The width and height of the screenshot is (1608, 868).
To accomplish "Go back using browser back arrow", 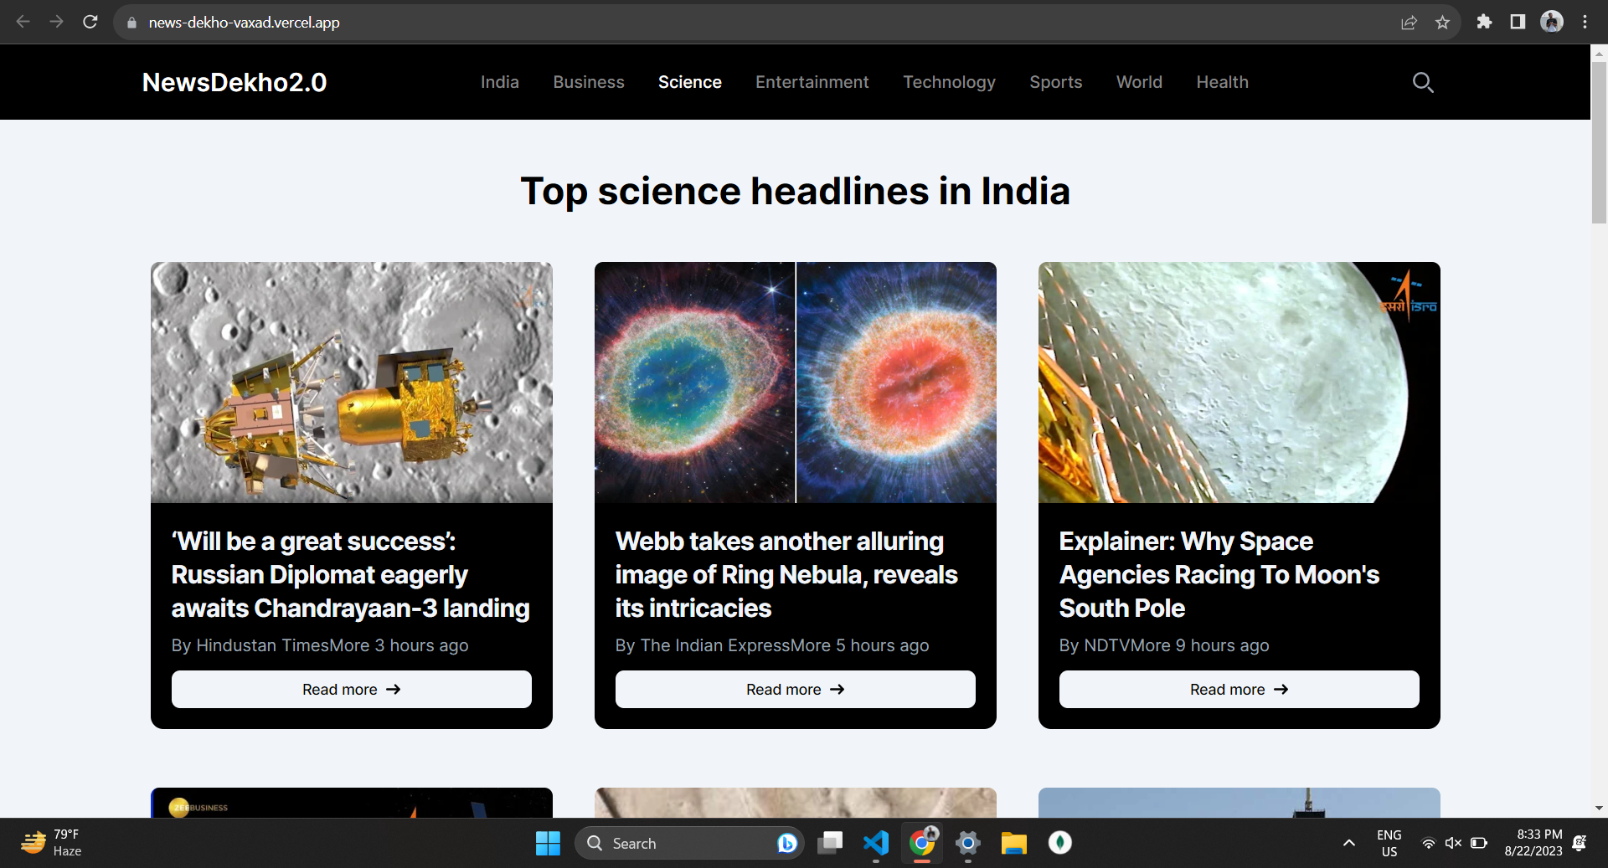I will click(x=23, y=22).
